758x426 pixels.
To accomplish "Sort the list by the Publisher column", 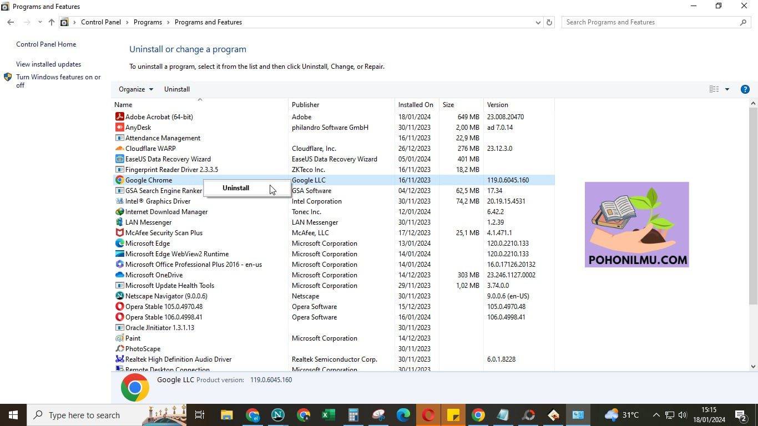I will [341, 104].
